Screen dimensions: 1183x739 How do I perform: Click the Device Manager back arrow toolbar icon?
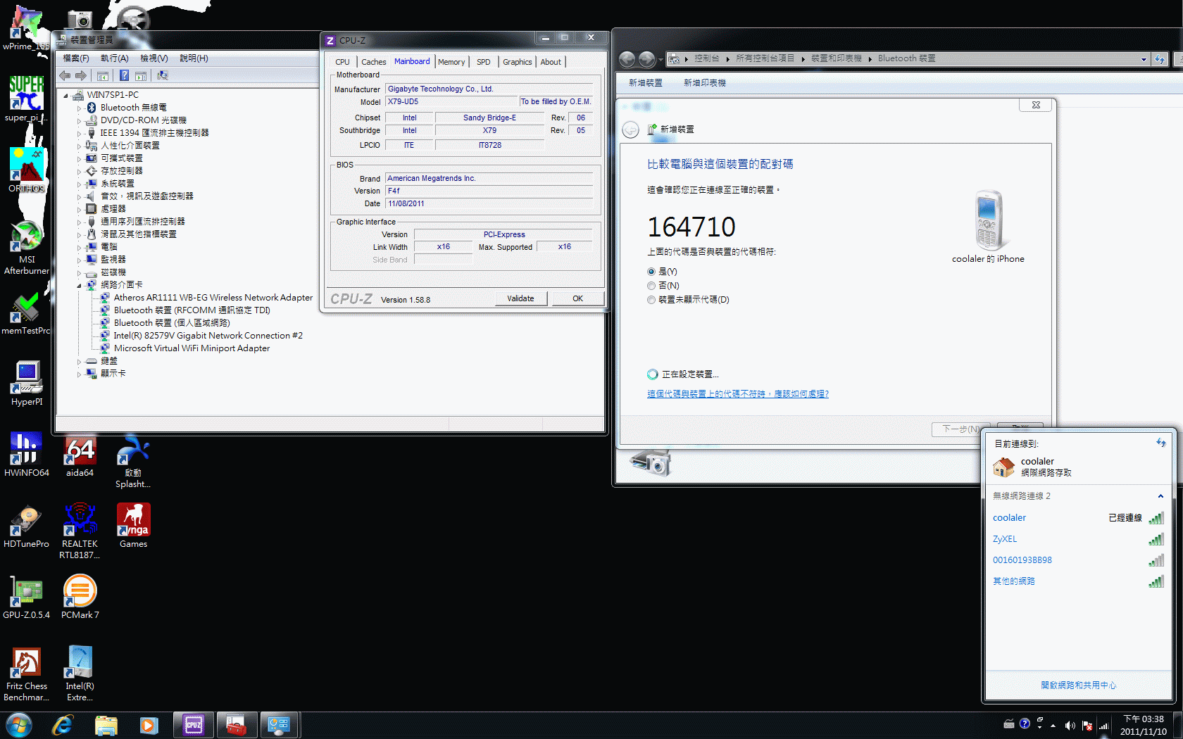click(65, 75)
